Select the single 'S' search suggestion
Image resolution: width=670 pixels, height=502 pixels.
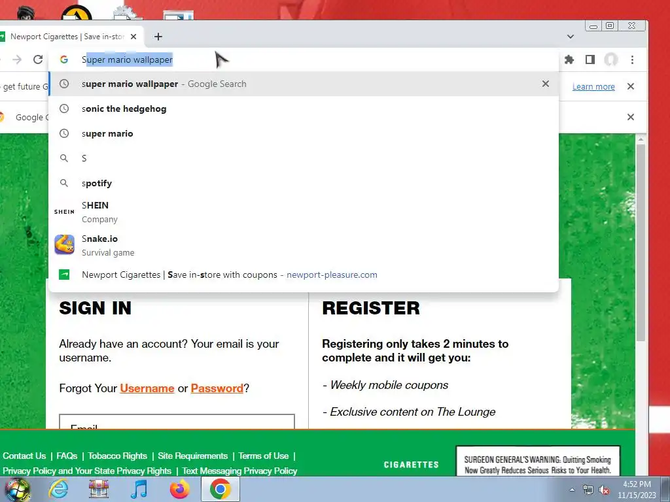(x=304, y=158)
